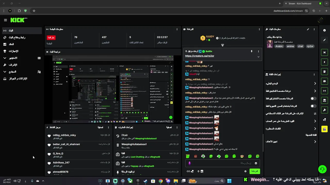This screenshot has height=185, width=330.
Task: Expand تعيين الأهداف goals setting
Action: [315, 142]
